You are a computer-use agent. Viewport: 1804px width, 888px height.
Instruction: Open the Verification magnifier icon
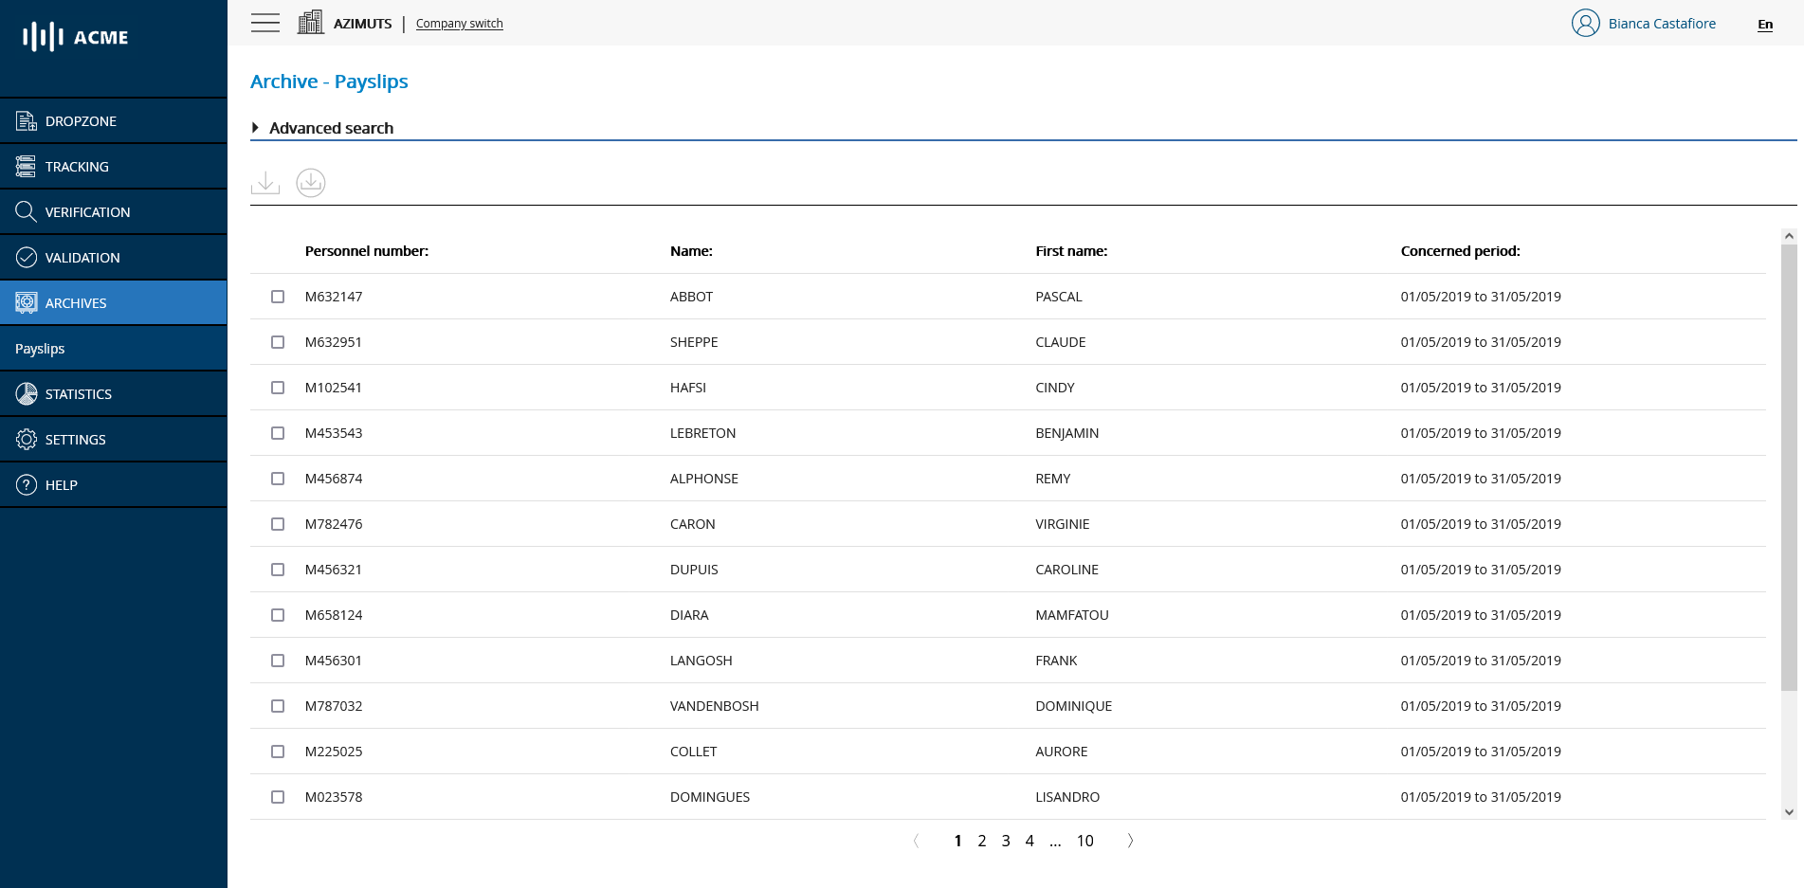click(26, 211)
